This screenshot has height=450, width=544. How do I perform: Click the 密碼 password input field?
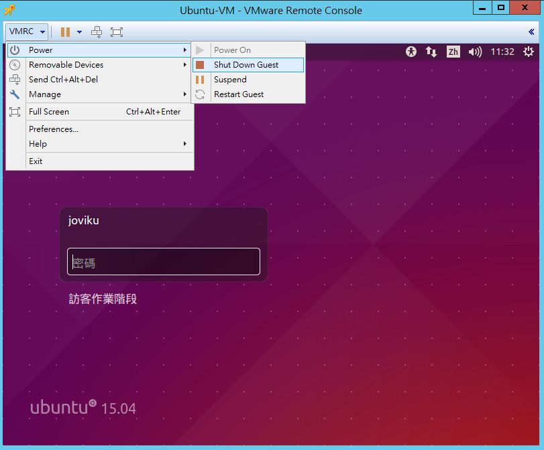[163, 261]
